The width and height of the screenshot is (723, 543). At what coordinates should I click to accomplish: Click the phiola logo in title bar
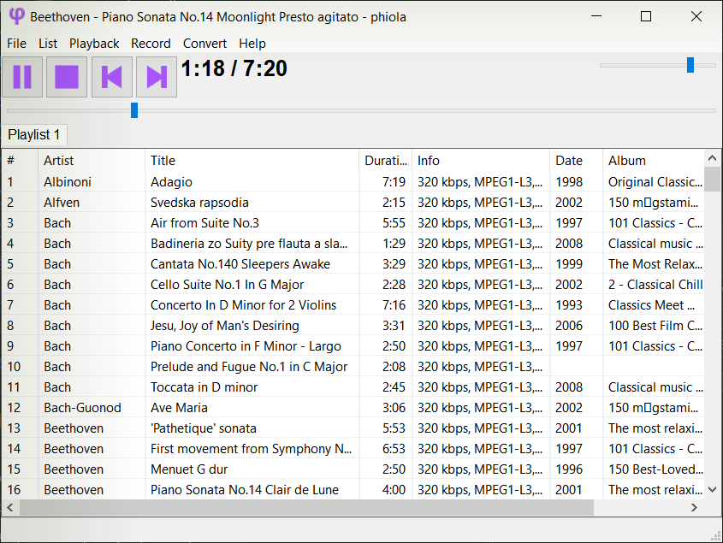click(16, 16)
